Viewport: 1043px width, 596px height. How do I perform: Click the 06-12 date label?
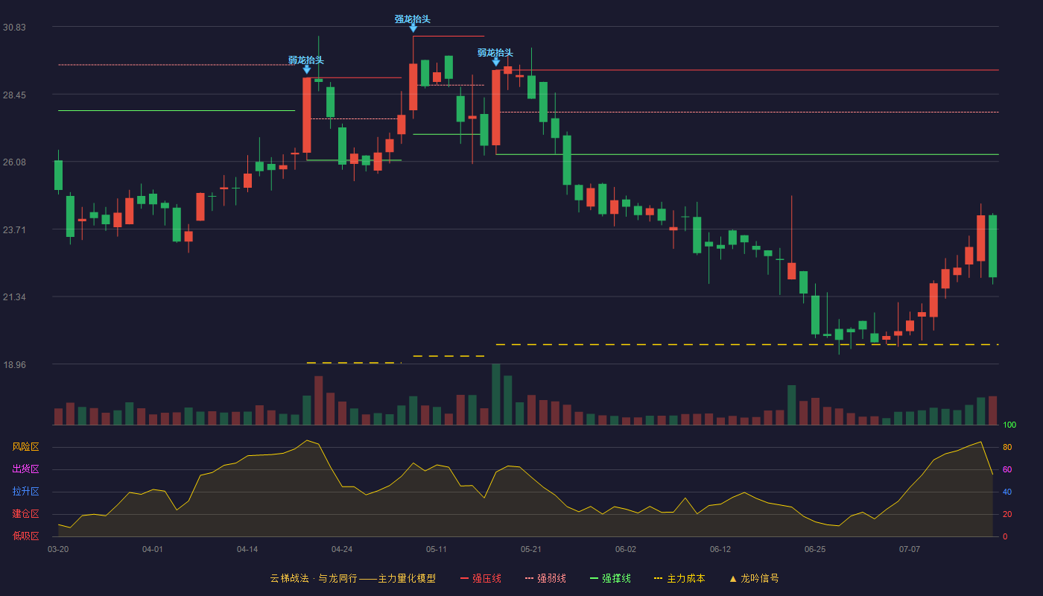click(720, 549)
